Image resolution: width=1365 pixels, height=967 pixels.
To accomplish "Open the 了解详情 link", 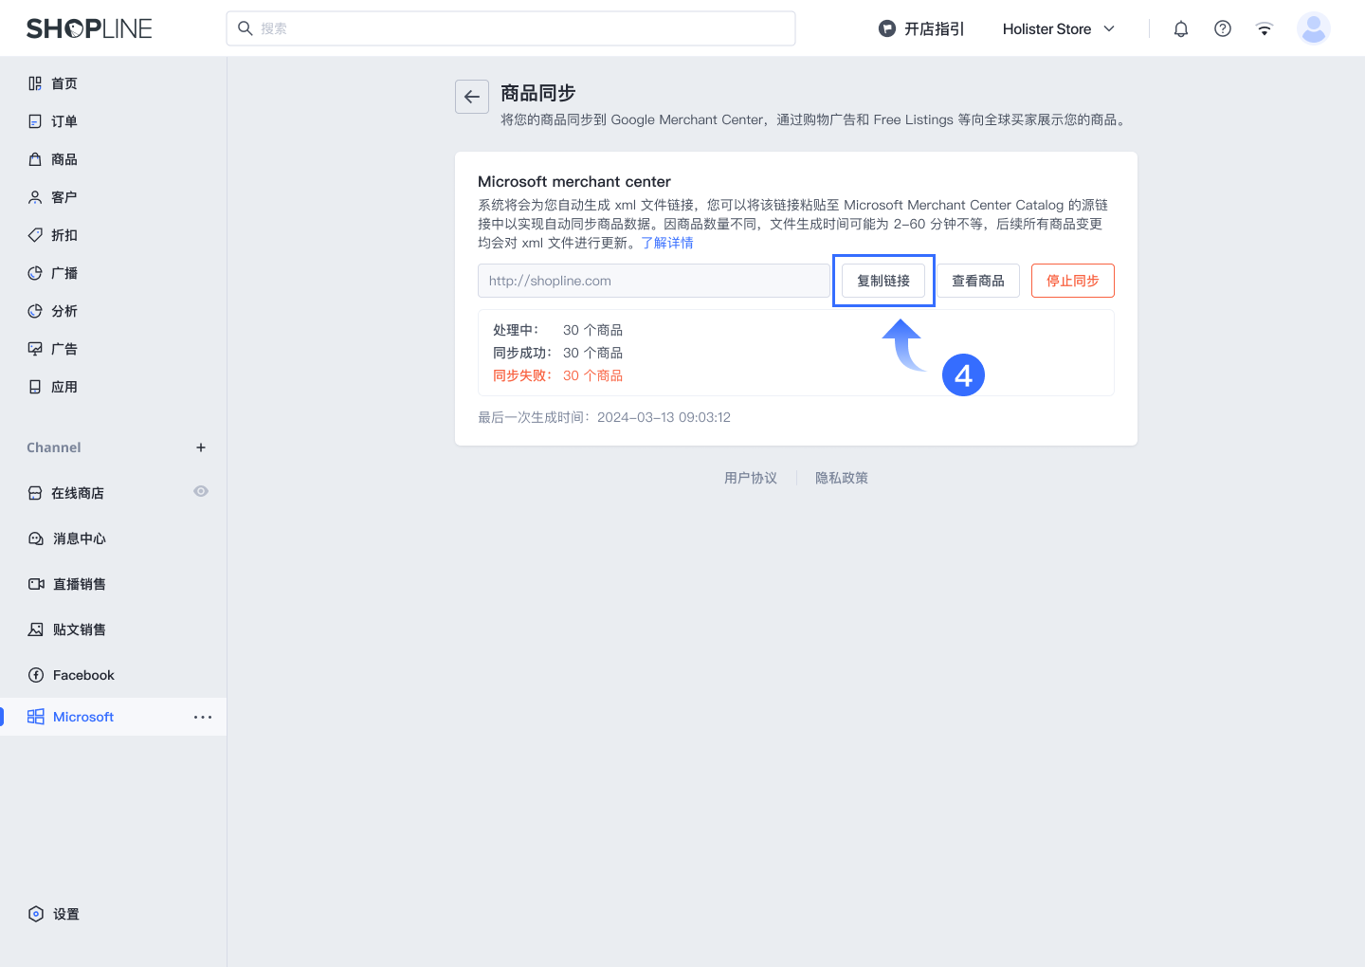I will (667, 243).
